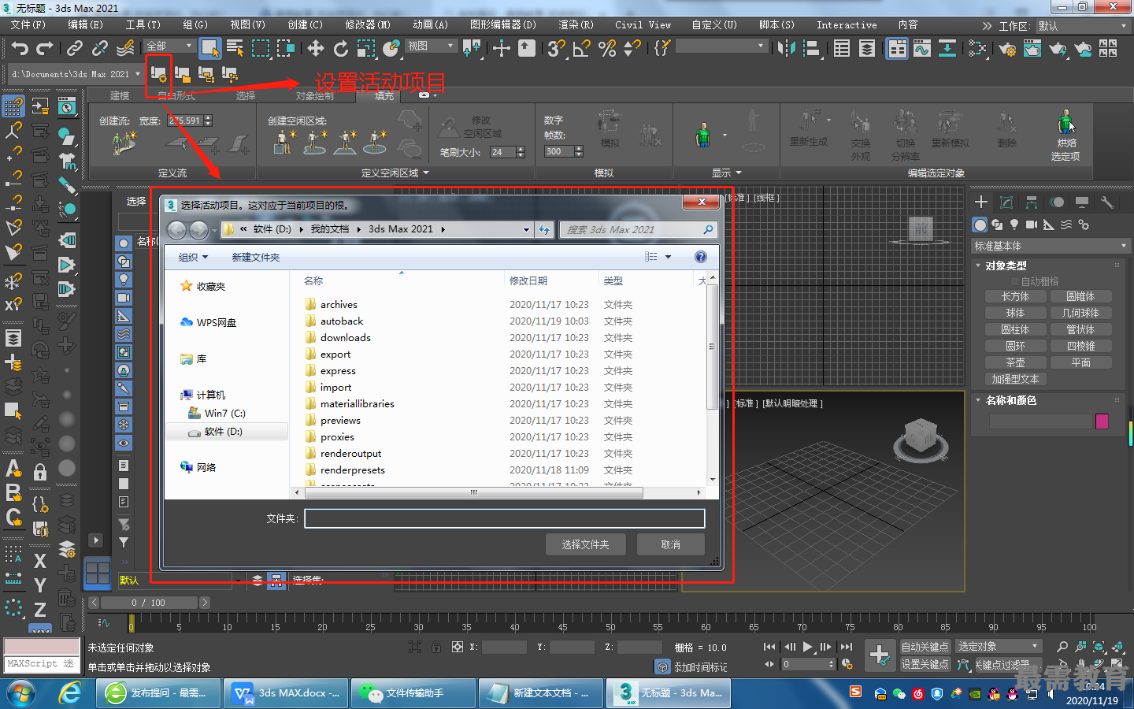Open the Motion panel tab icon
The height and width of the screenshot is (709, 1134).
1057,202
